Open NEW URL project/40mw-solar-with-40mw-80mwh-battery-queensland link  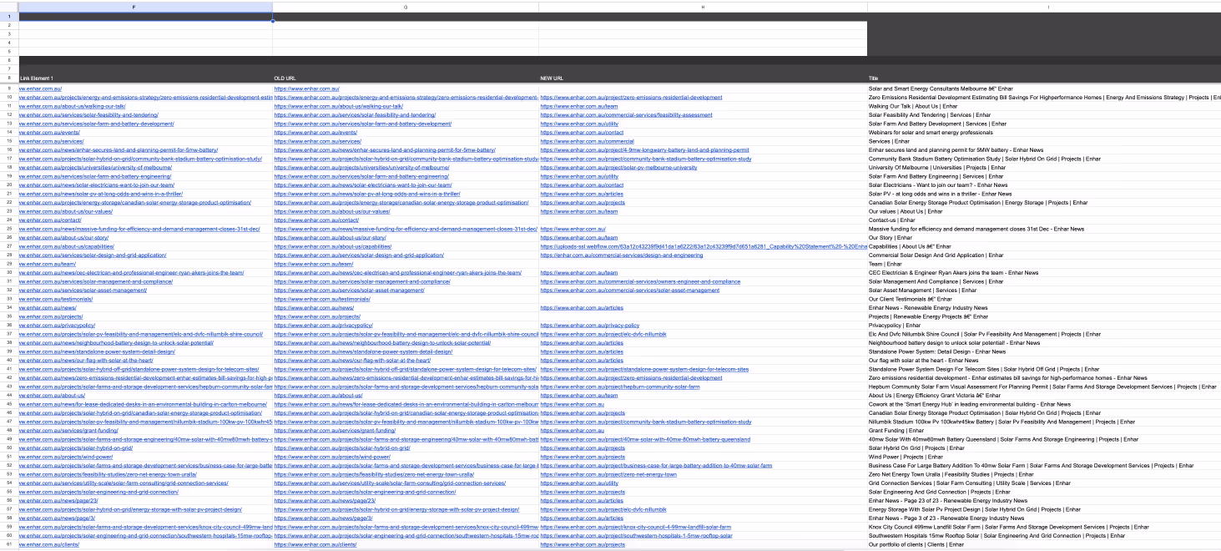click(x=645, y=439)
